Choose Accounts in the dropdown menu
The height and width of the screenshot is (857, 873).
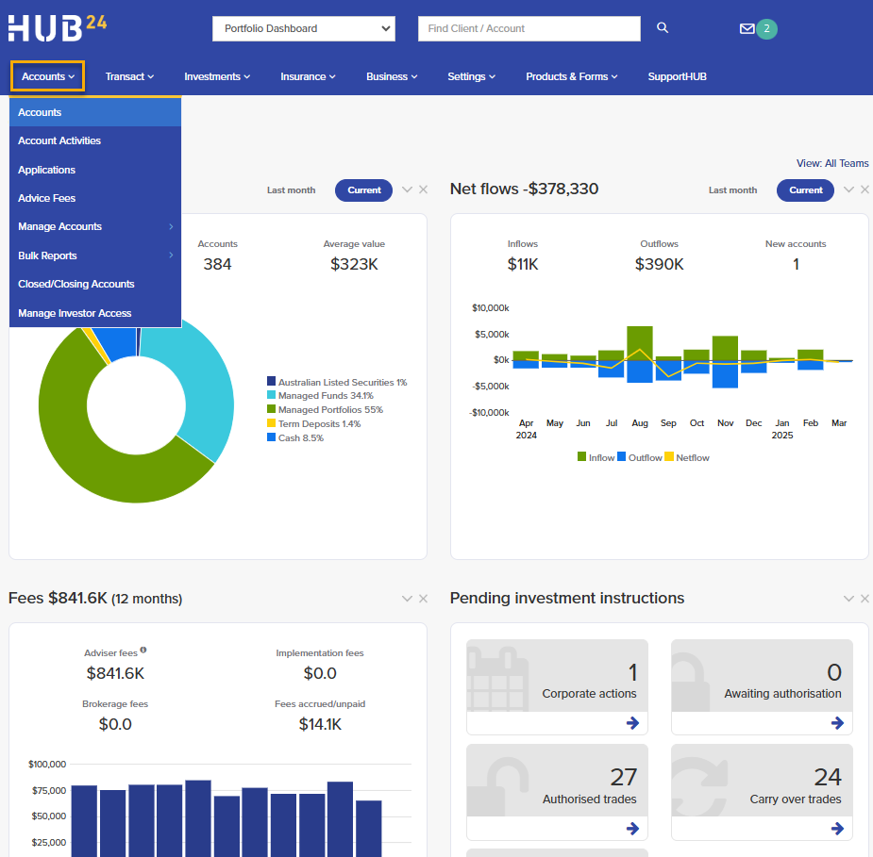click(x=95, y=112)
